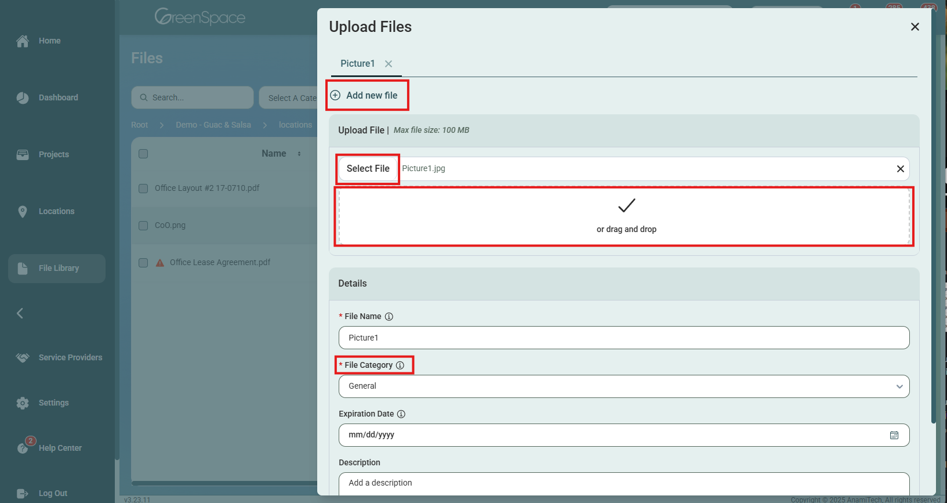The image size is (947, 503).
Task: Click the Description text field
Action: click(623, 483)
